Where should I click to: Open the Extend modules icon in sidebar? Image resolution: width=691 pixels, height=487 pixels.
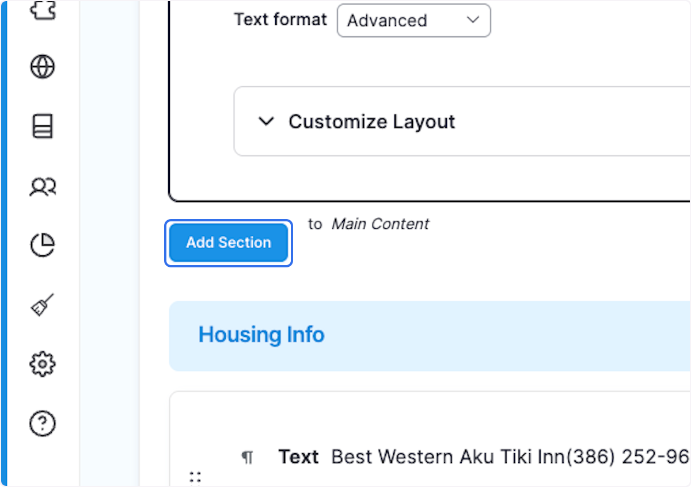coord(42,9)
